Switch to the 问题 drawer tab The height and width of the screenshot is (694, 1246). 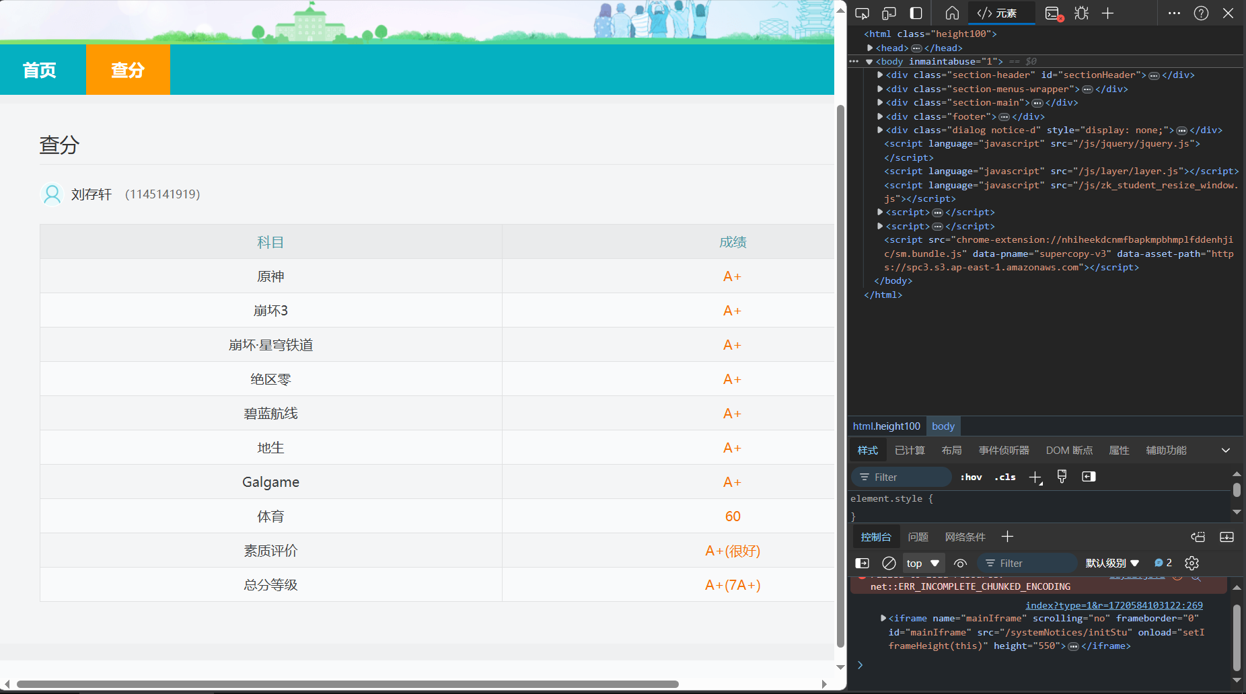pyautogui.click(x=918, y=537)
